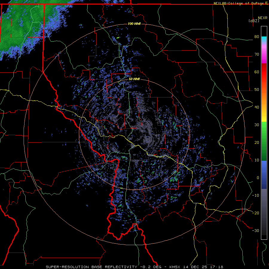This screenshot has width=269, height=269.
Task: Click the 50 value on dBZ scale
Action: (257, 90)
